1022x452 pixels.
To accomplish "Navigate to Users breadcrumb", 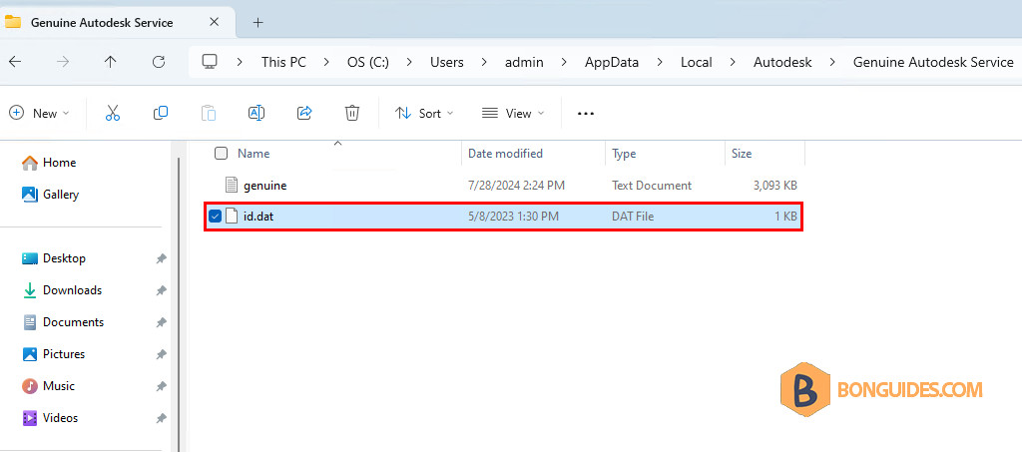I will [x=447, y=62].
